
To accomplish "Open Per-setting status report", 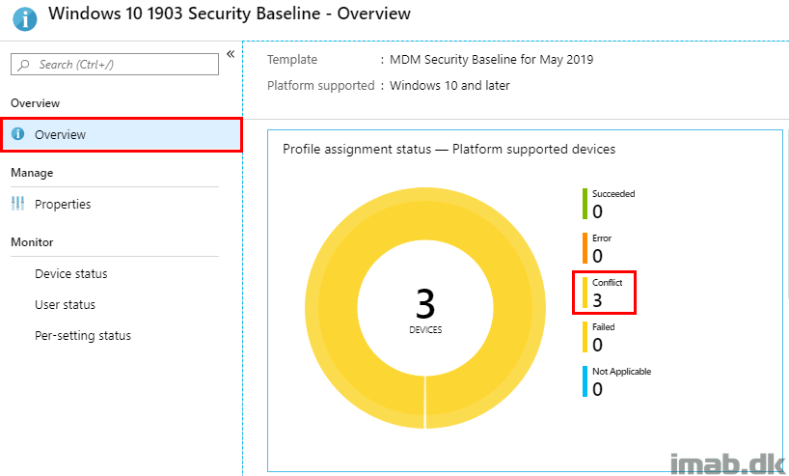I will pos(83,336).
